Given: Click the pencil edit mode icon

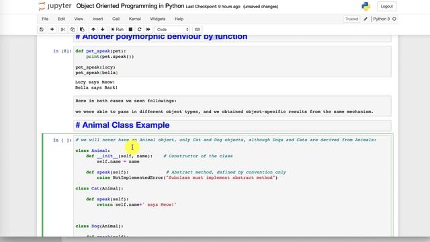Looking at the screenshot, I should pos(365,19).
